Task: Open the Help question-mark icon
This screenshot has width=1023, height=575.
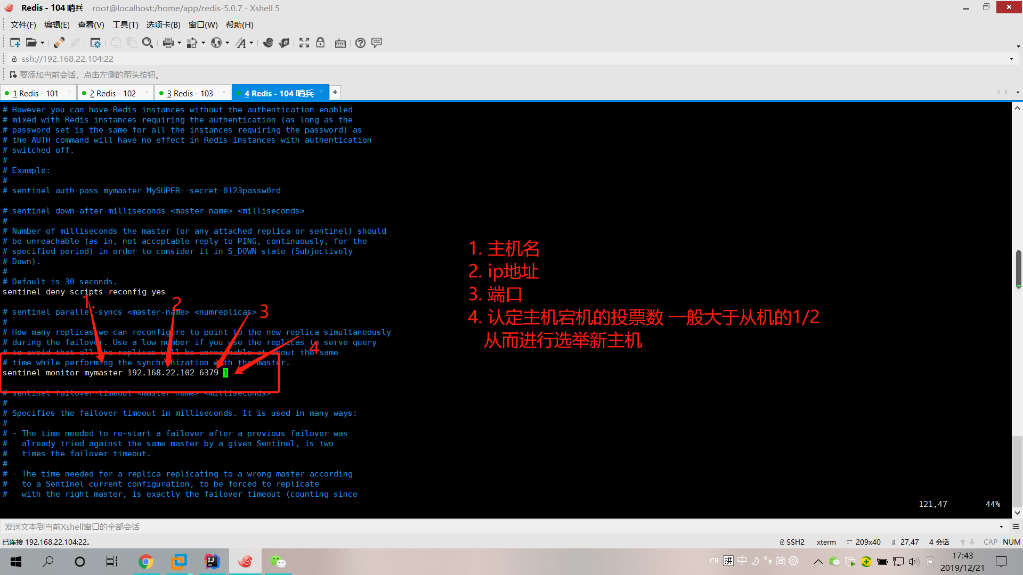Action: tap(361, 43)
